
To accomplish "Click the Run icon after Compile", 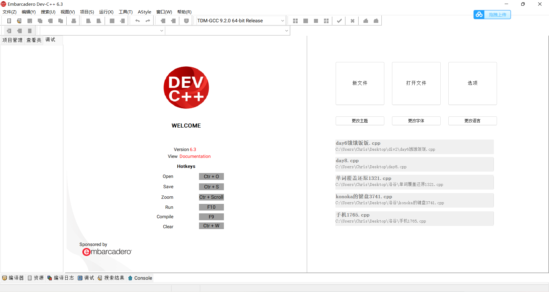I will click(x=306, y=21).
